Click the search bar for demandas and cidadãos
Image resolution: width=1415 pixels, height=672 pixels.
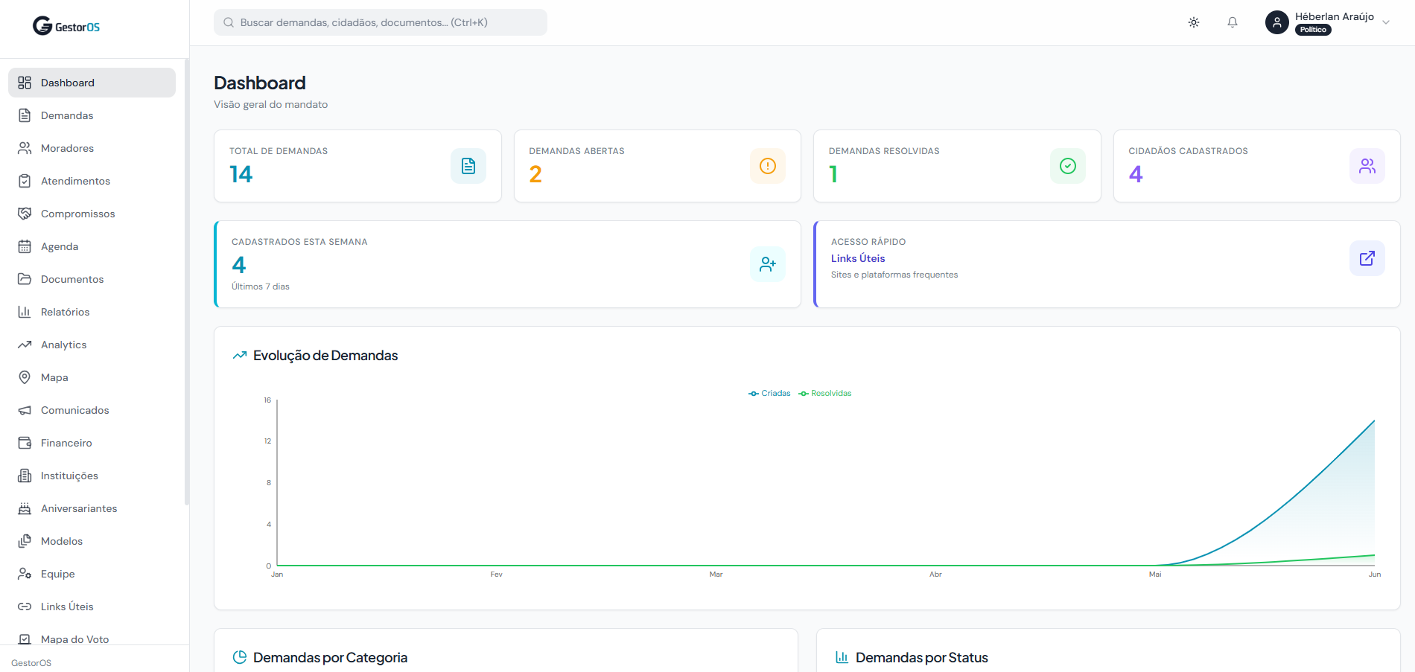pos(381,22)
